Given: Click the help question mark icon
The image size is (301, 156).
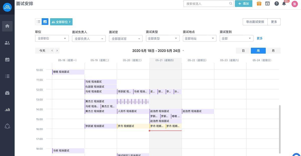Looking at the screenshot, I should (276, 3).
